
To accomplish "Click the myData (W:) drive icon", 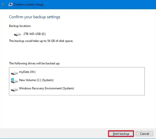I will (14, 73).
